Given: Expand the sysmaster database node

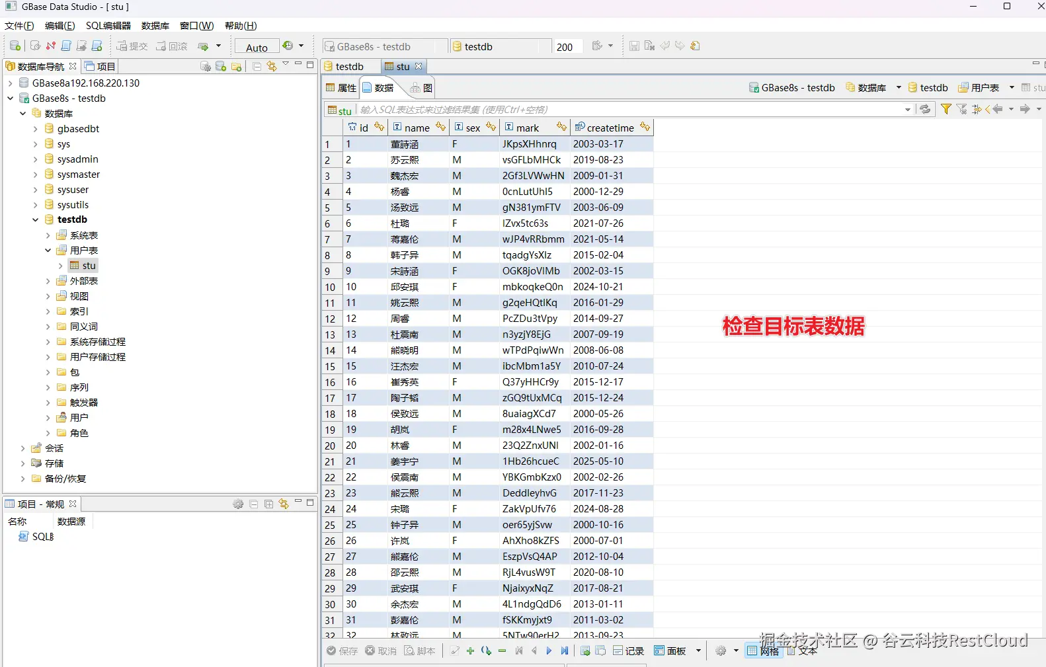Looking at the screenshot, I should [35, 175].
